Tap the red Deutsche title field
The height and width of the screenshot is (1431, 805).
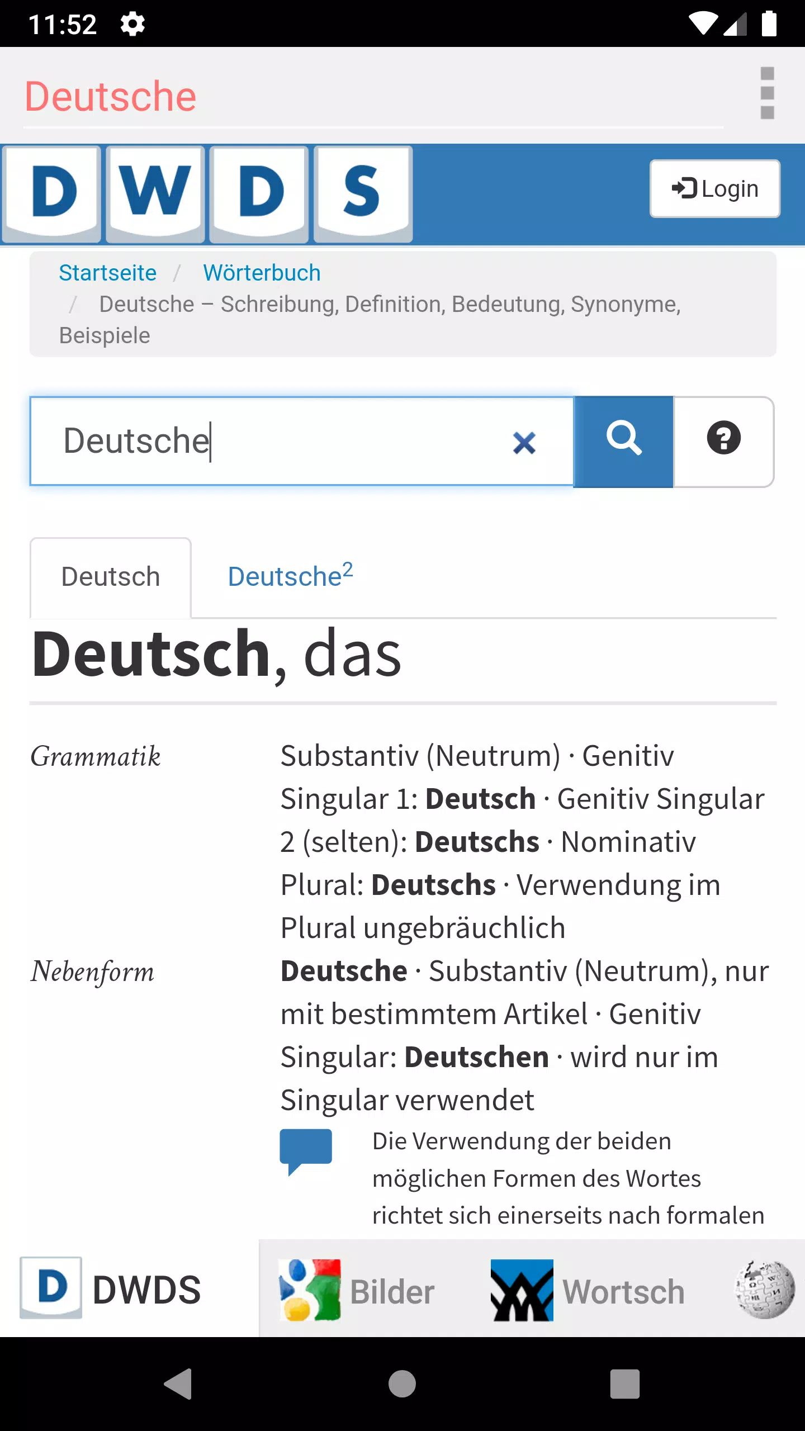click(335, 96)
